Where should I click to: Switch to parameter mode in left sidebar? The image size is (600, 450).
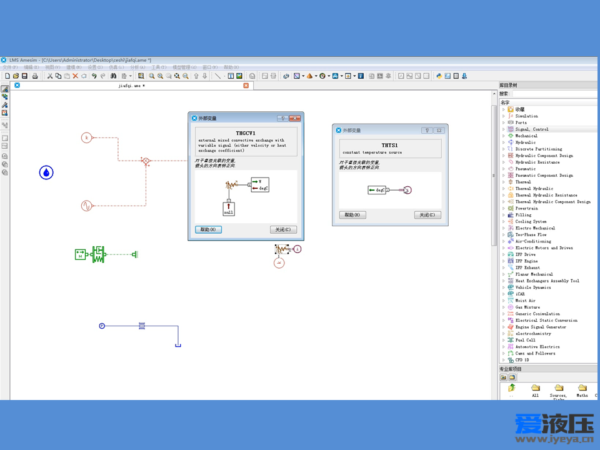coord(4,105)
